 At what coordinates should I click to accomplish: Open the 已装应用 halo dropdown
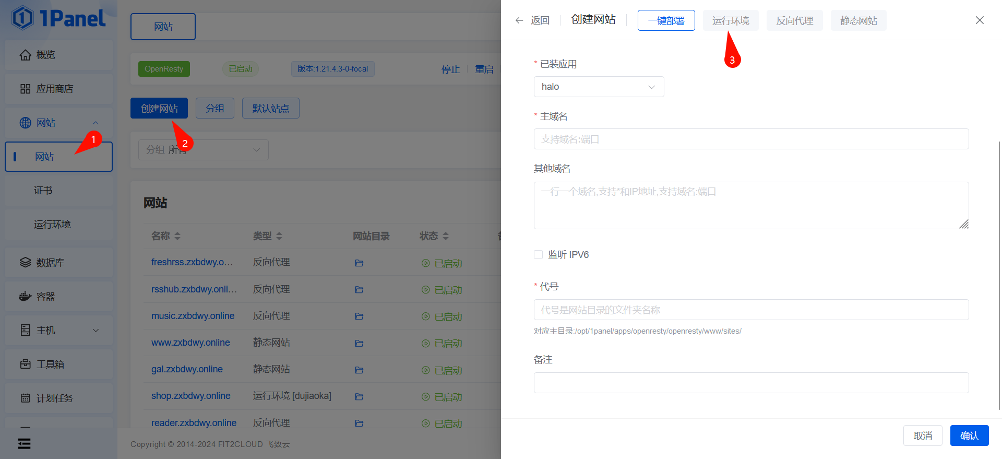click(x=599, y=87)
